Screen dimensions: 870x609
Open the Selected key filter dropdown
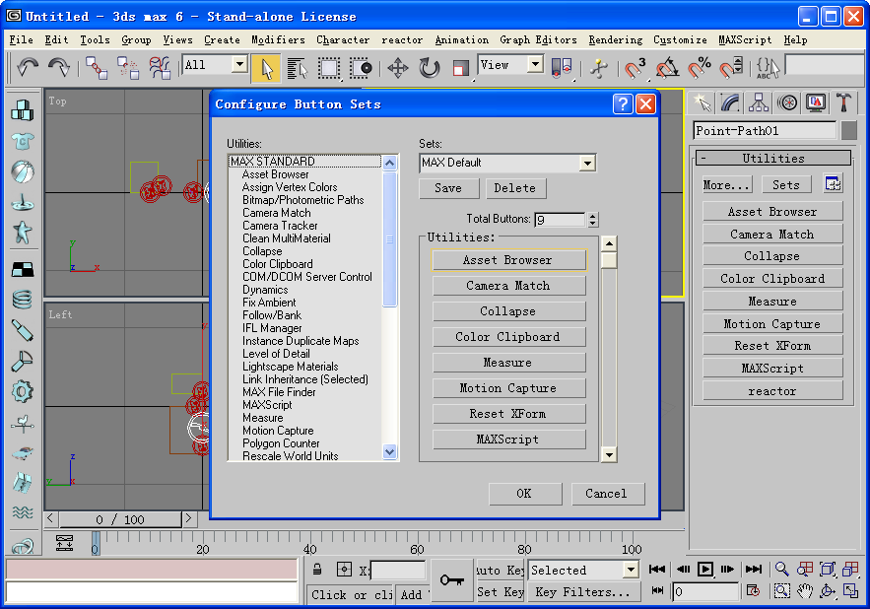click(x=631, y=571)
